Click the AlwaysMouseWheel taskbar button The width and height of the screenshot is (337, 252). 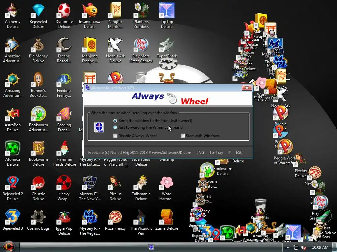coord(151,247)
